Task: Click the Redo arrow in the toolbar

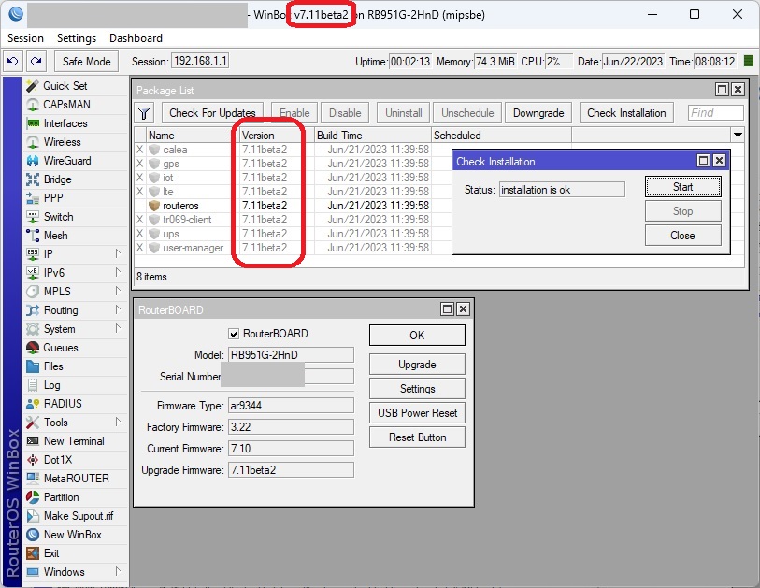Action: [x=36, y=62]
